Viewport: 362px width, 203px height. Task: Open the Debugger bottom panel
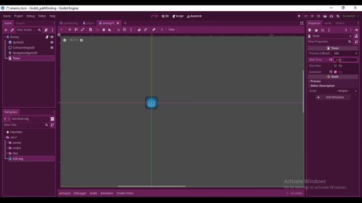point(80,193)
